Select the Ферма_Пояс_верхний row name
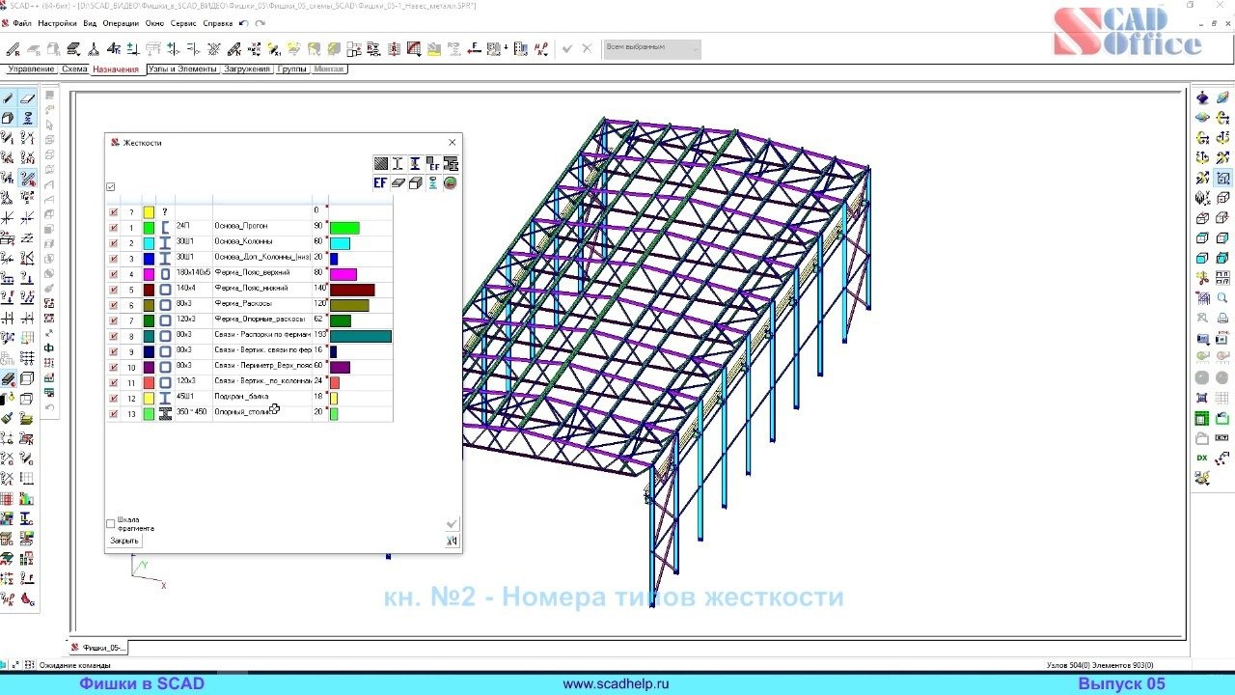The height and width of the screenshot is (695, 1235). coord(252,273)
